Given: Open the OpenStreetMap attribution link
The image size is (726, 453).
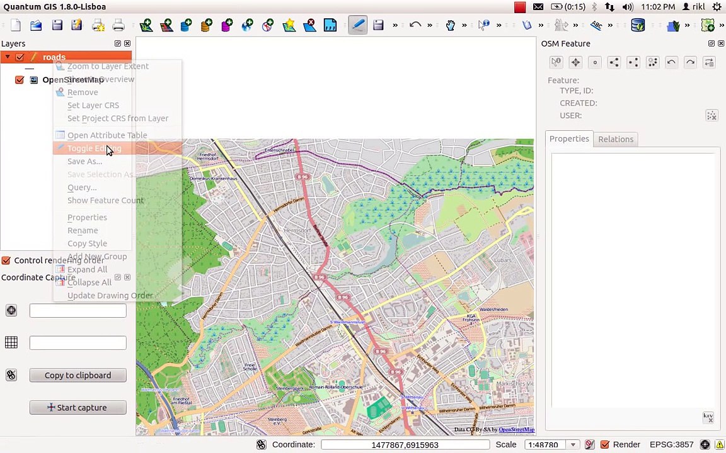Looking at the screenshot, I should click(x=516, y=430).
